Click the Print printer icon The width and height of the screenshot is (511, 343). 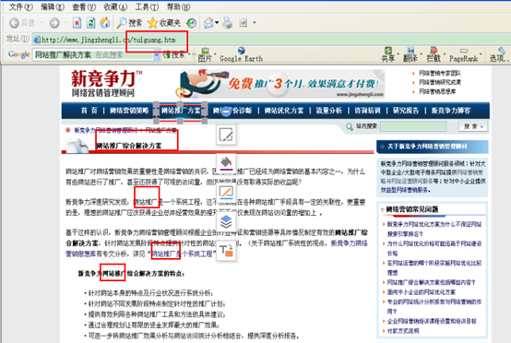coord(228,23)
